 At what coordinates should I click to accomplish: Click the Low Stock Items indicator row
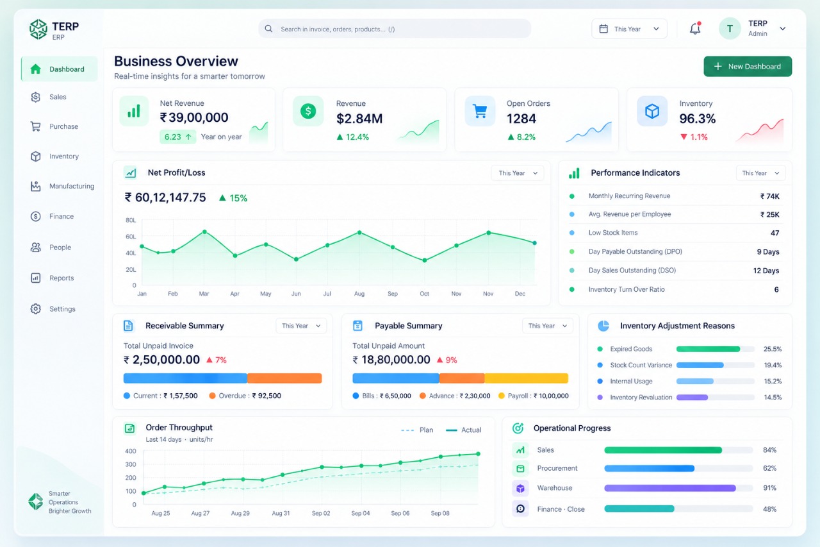coord(674,233)
